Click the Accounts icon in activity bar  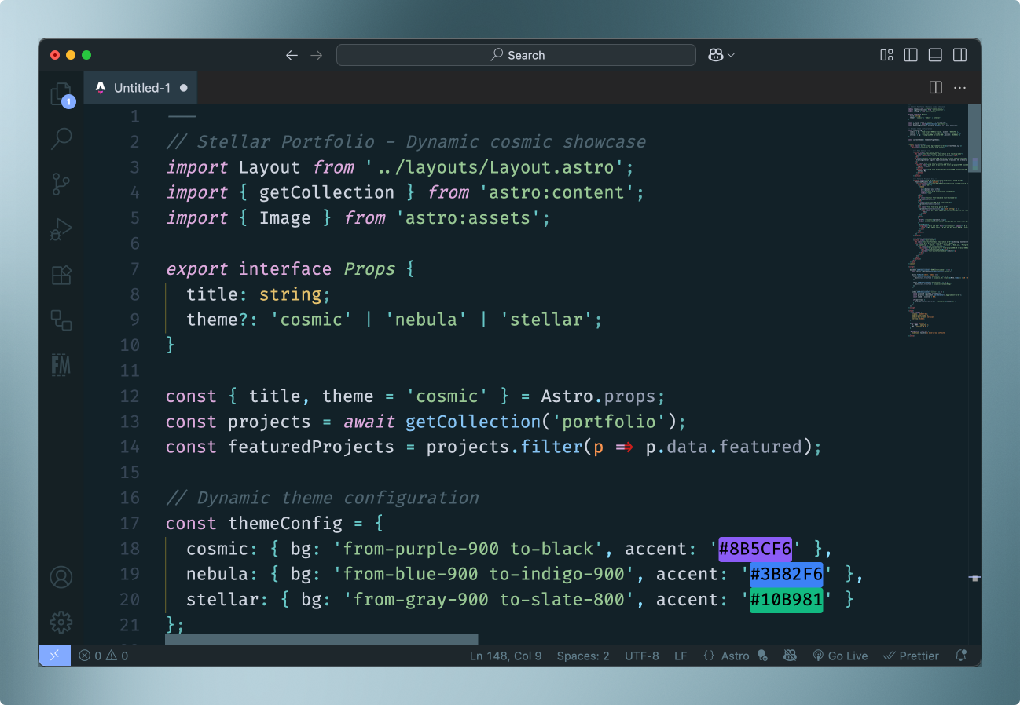tap(61, 577)
